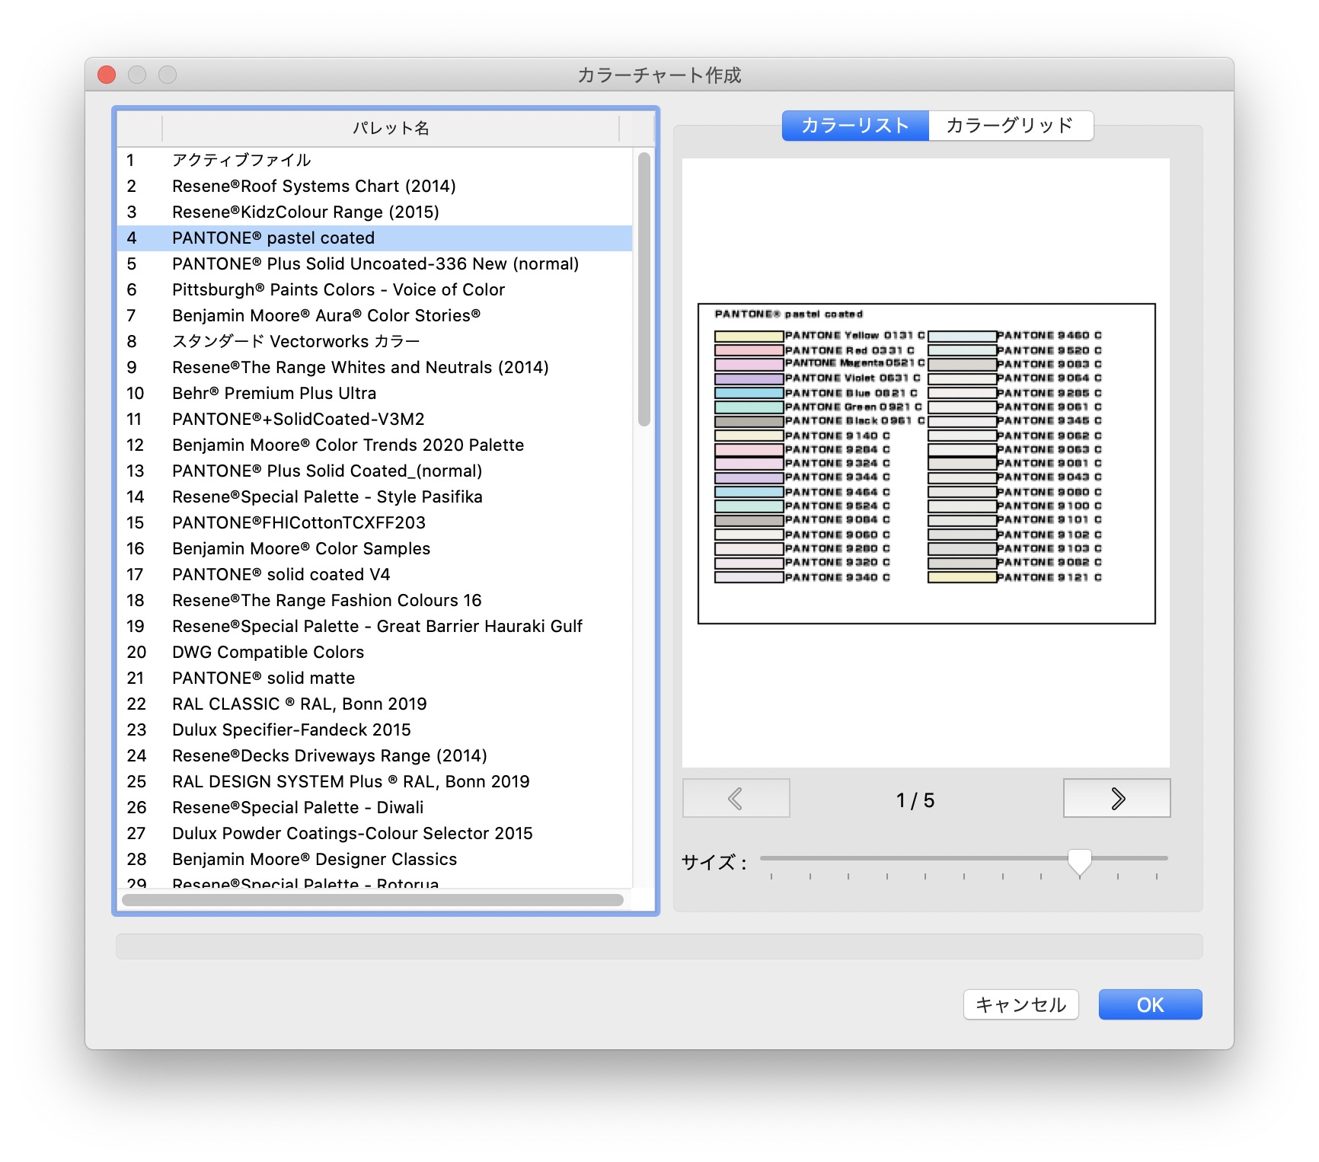Select Benjamin Moore® Color Trends 2020 Palette
The height and width of the screenshot is (1162, 1319).
coord(375,445)
